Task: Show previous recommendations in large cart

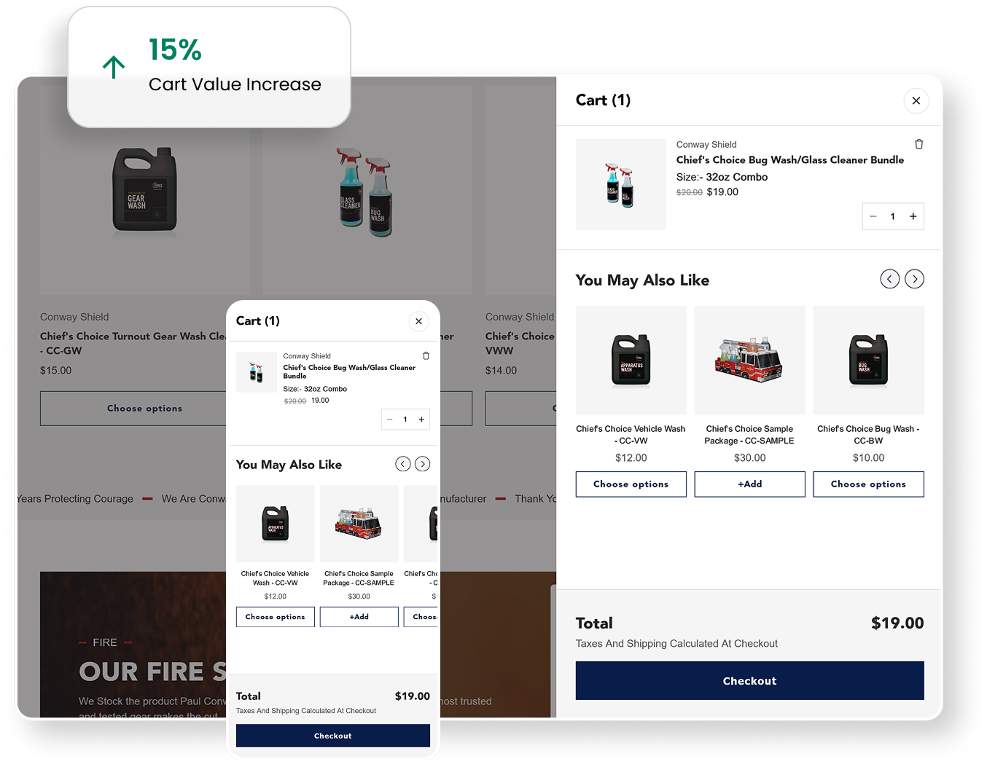Action: coord(889,279)
